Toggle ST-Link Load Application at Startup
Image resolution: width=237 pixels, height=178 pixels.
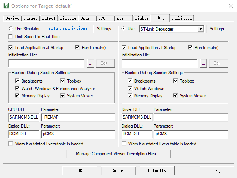pyautogui.click(x=124, y=47)
